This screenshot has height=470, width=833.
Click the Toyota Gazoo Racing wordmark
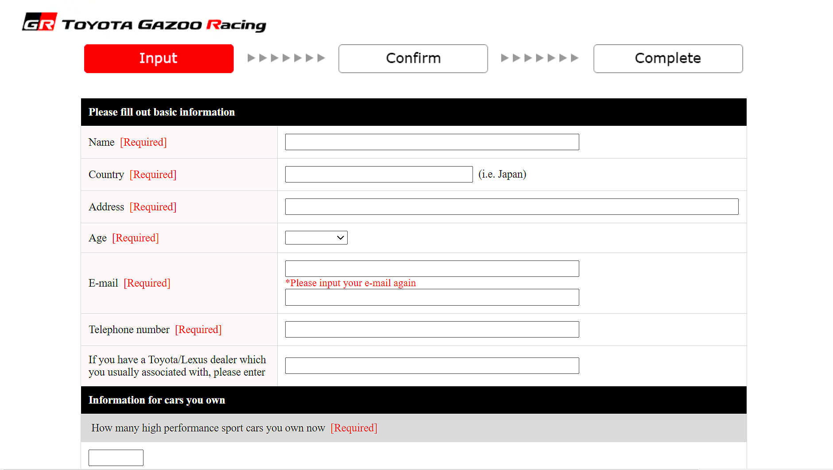[x=164, y=25]
